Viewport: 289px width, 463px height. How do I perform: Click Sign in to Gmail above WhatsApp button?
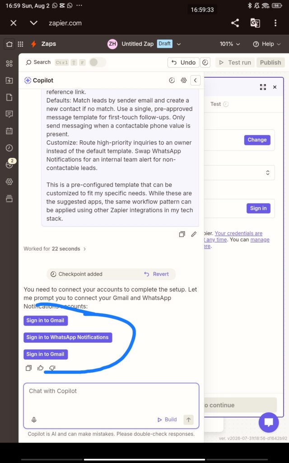pos(46,321)
